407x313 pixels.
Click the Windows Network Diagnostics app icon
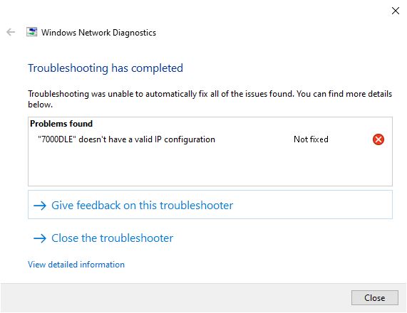[x=31, y=32]
